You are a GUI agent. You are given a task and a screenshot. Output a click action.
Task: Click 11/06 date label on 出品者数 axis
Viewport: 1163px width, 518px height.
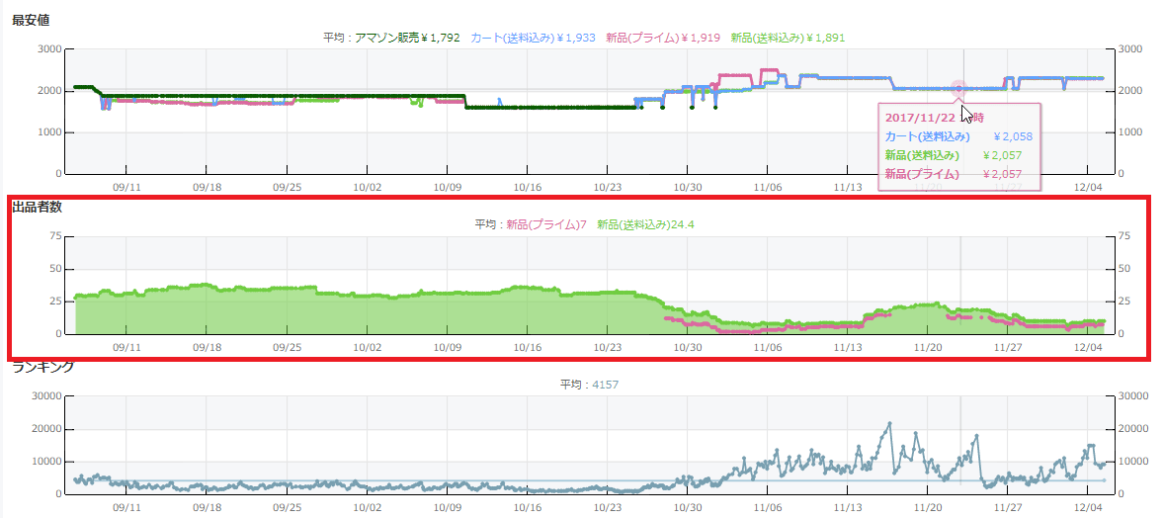coord(768,348)
